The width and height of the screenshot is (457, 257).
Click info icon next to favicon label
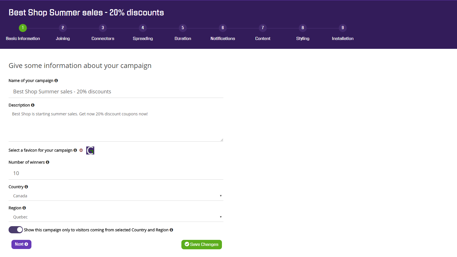pyautogui.click(x=75, y=150)
